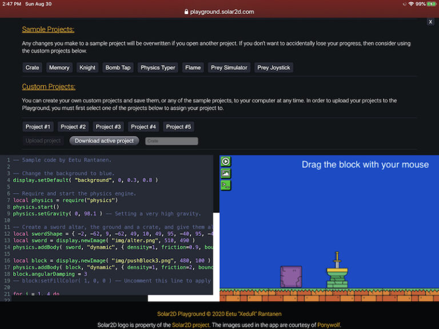Click the Custom Projects heading

(x=49, y=87)
